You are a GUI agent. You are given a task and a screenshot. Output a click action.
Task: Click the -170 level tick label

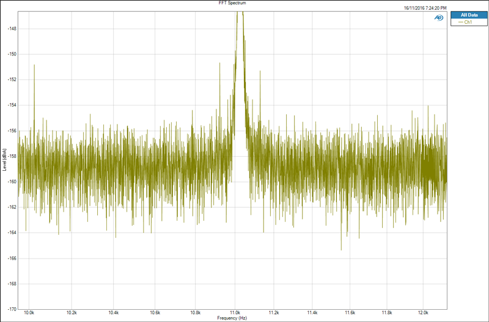[x=12, y=309]
